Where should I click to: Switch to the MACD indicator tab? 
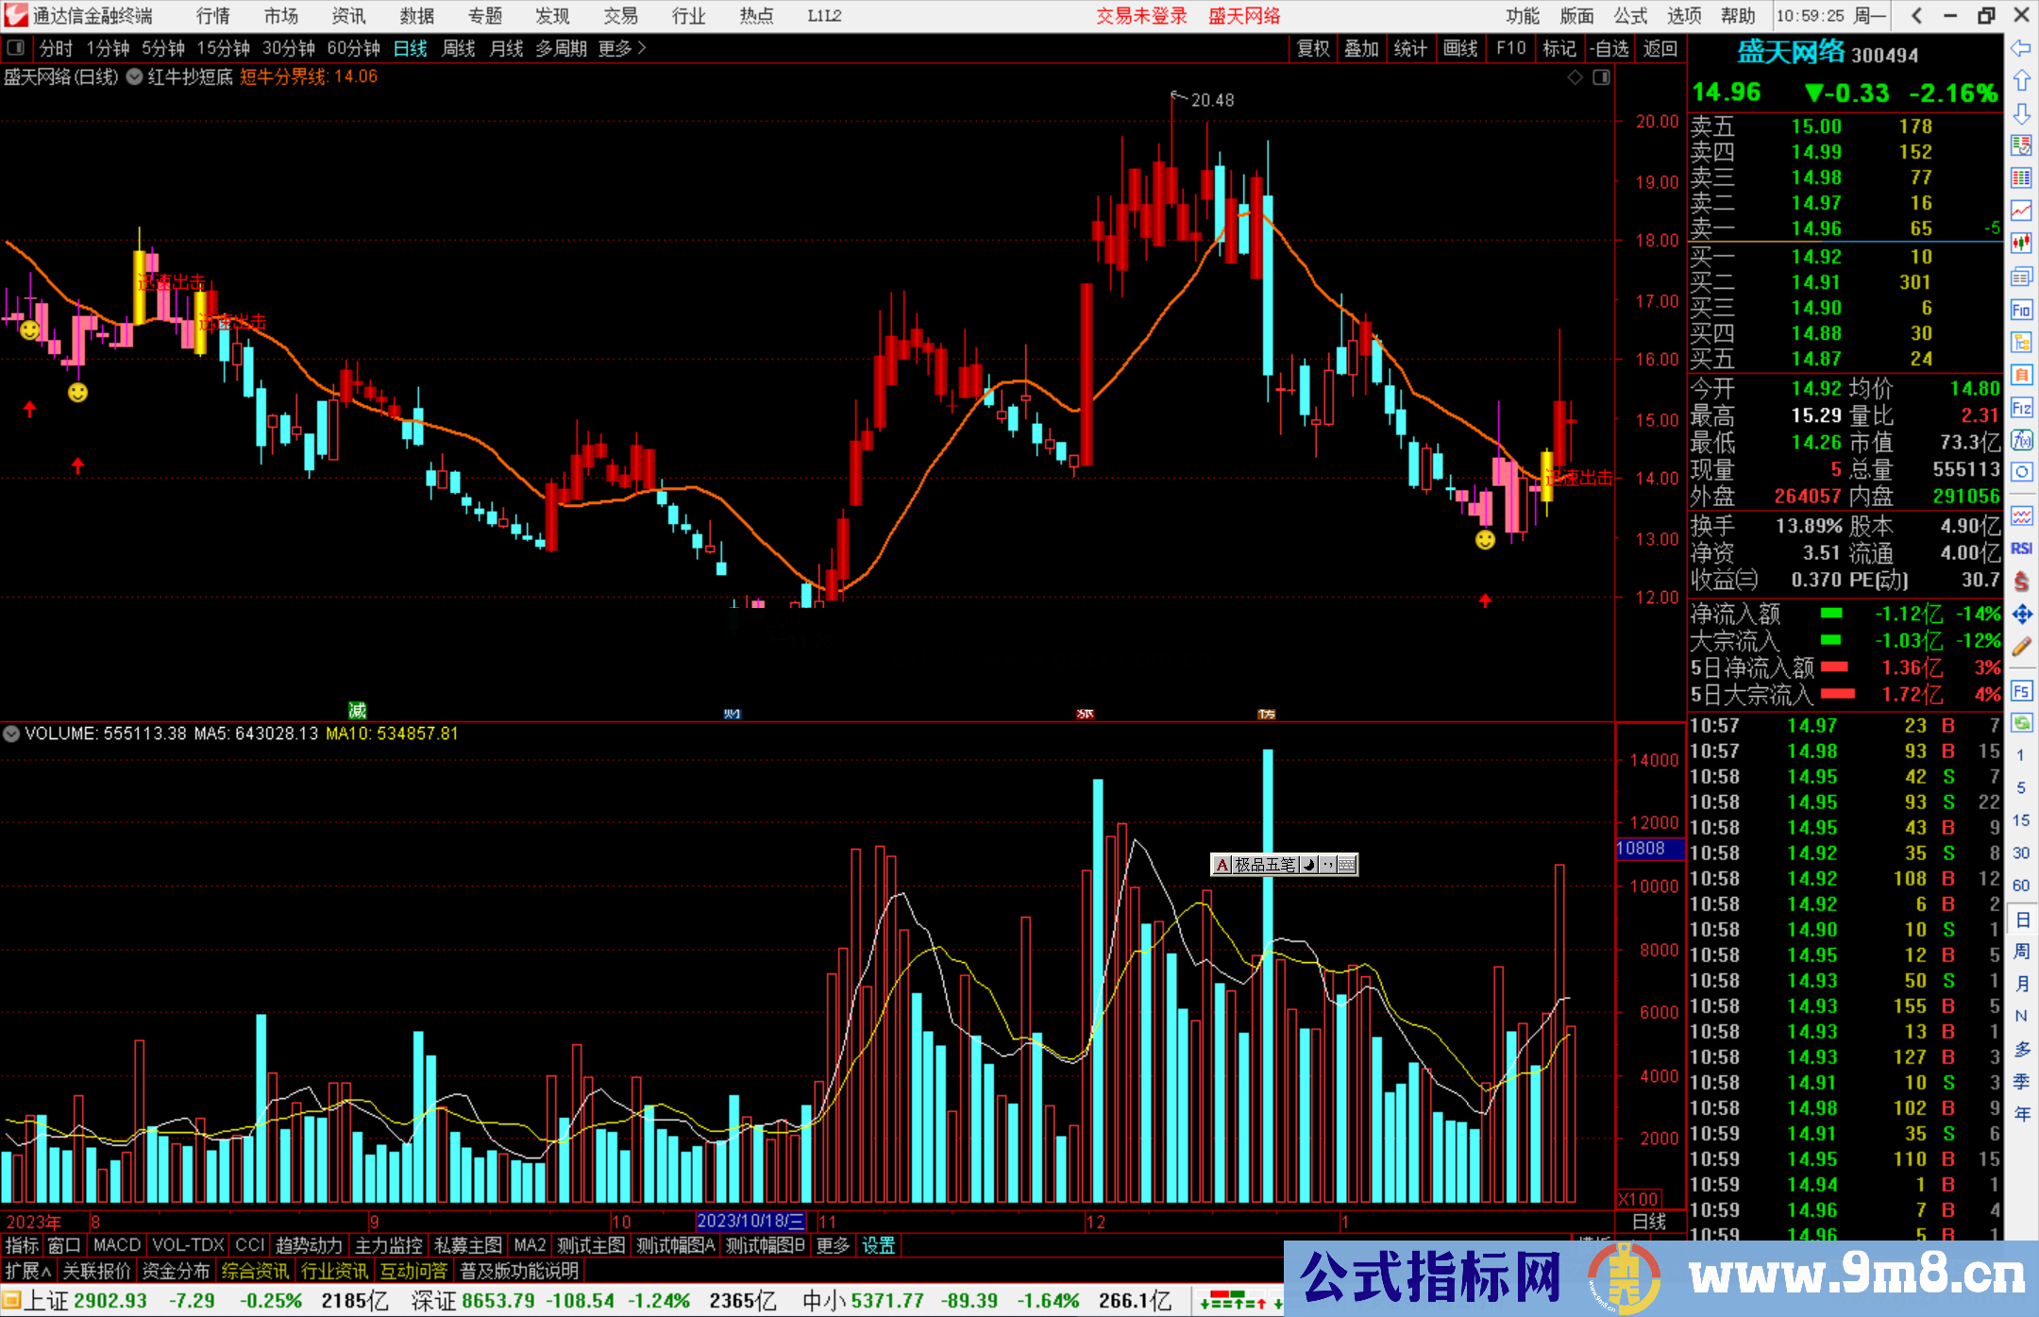coord(117,1245)
